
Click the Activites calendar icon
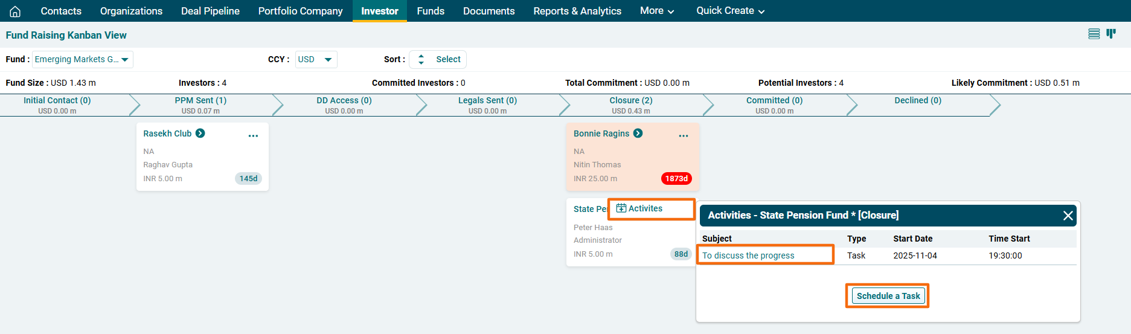[x=621, y=208]
